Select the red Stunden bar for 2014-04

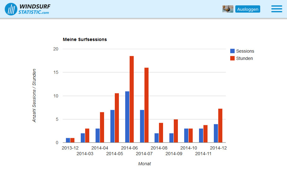coord(102,127)
